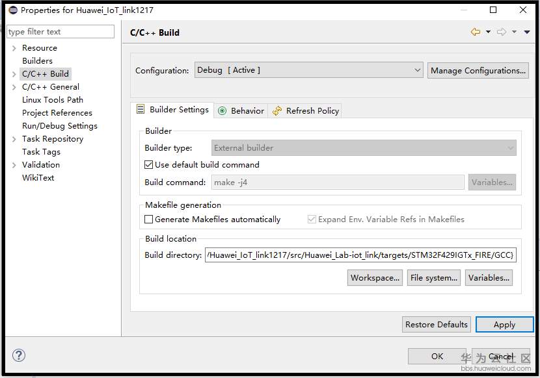Expand the C/C++ General tree node
The height and width of the screenshot is (378, 540).
coord(14,87)
